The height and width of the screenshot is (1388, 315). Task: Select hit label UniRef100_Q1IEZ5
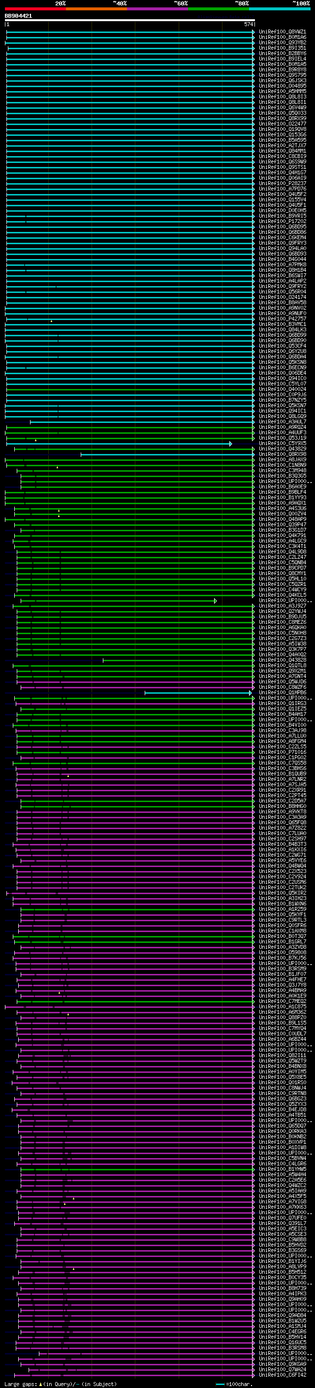point(283,709)
